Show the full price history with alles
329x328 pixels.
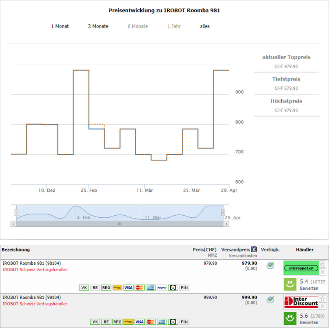point(205,26)
